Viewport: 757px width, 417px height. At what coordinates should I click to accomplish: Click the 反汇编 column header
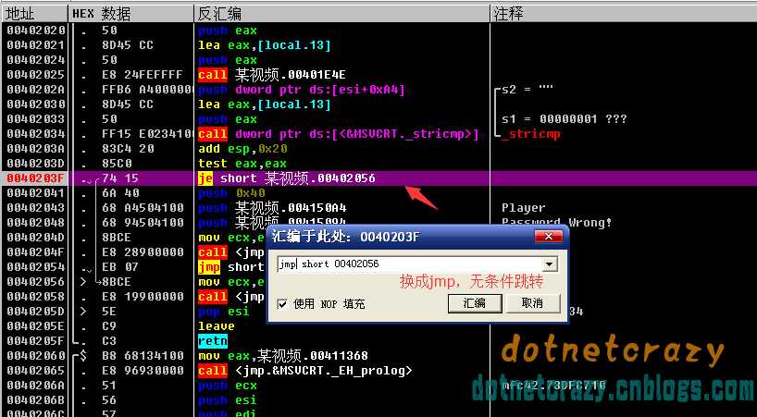pyautogui.click(x=342, y=14)
